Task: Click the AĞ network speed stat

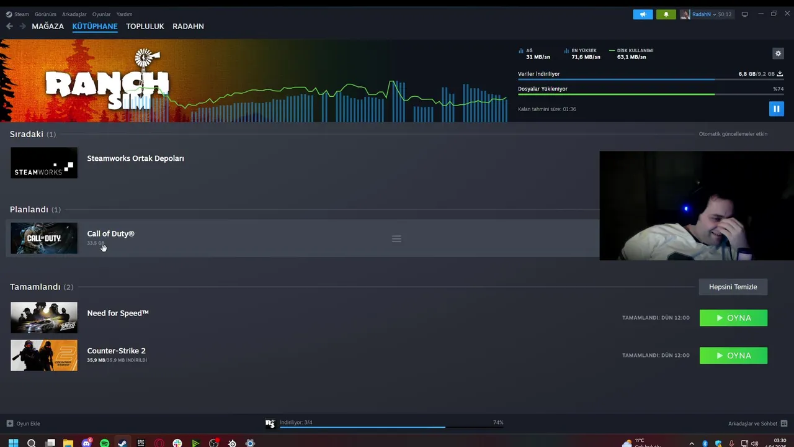Action: pos(534,53)
